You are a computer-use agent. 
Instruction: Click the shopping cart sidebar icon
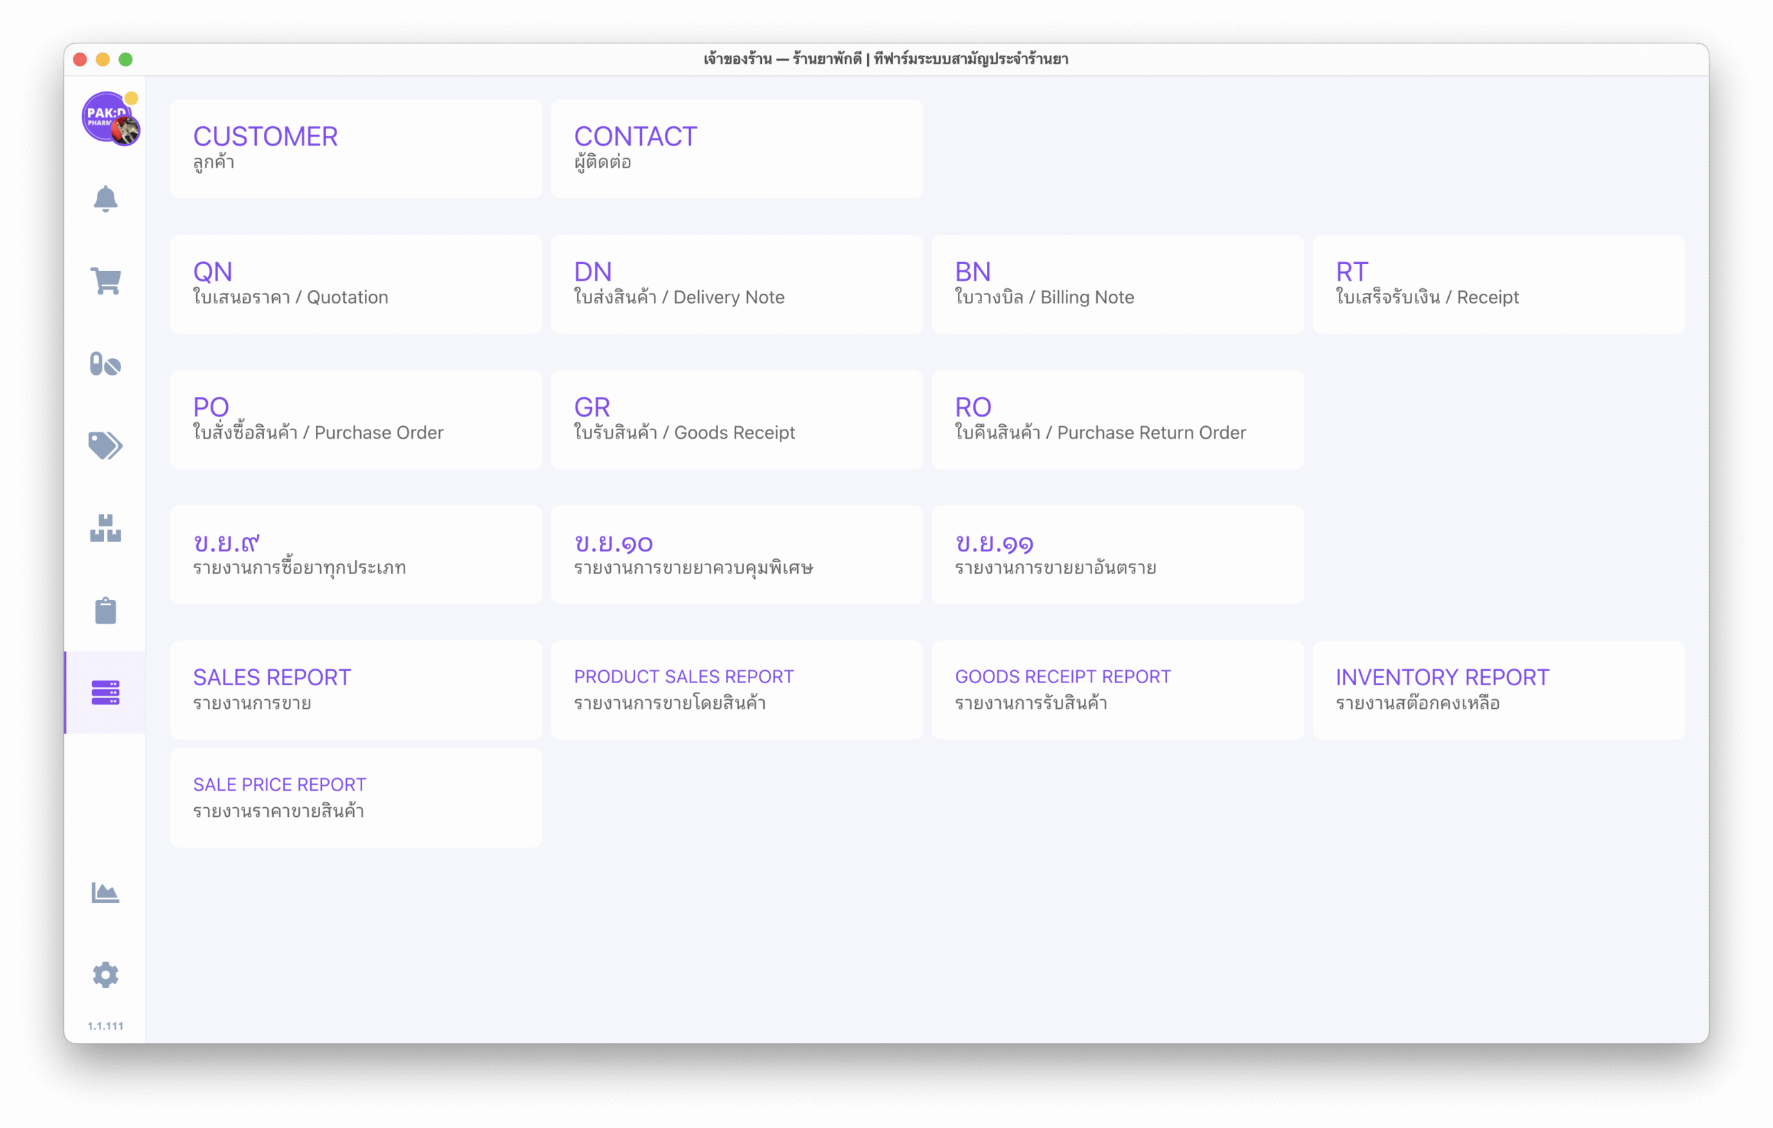coord(105,281)
